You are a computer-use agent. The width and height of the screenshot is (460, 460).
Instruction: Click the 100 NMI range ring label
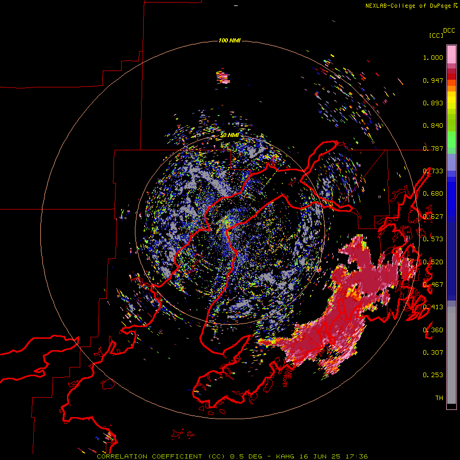tap(229, 40)
